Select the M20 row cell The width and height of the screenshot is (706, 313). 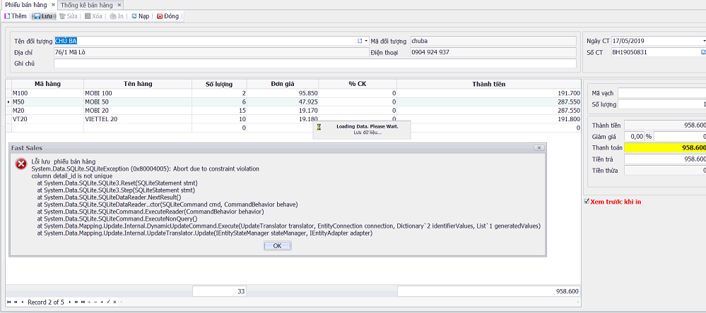coord(47,111)
